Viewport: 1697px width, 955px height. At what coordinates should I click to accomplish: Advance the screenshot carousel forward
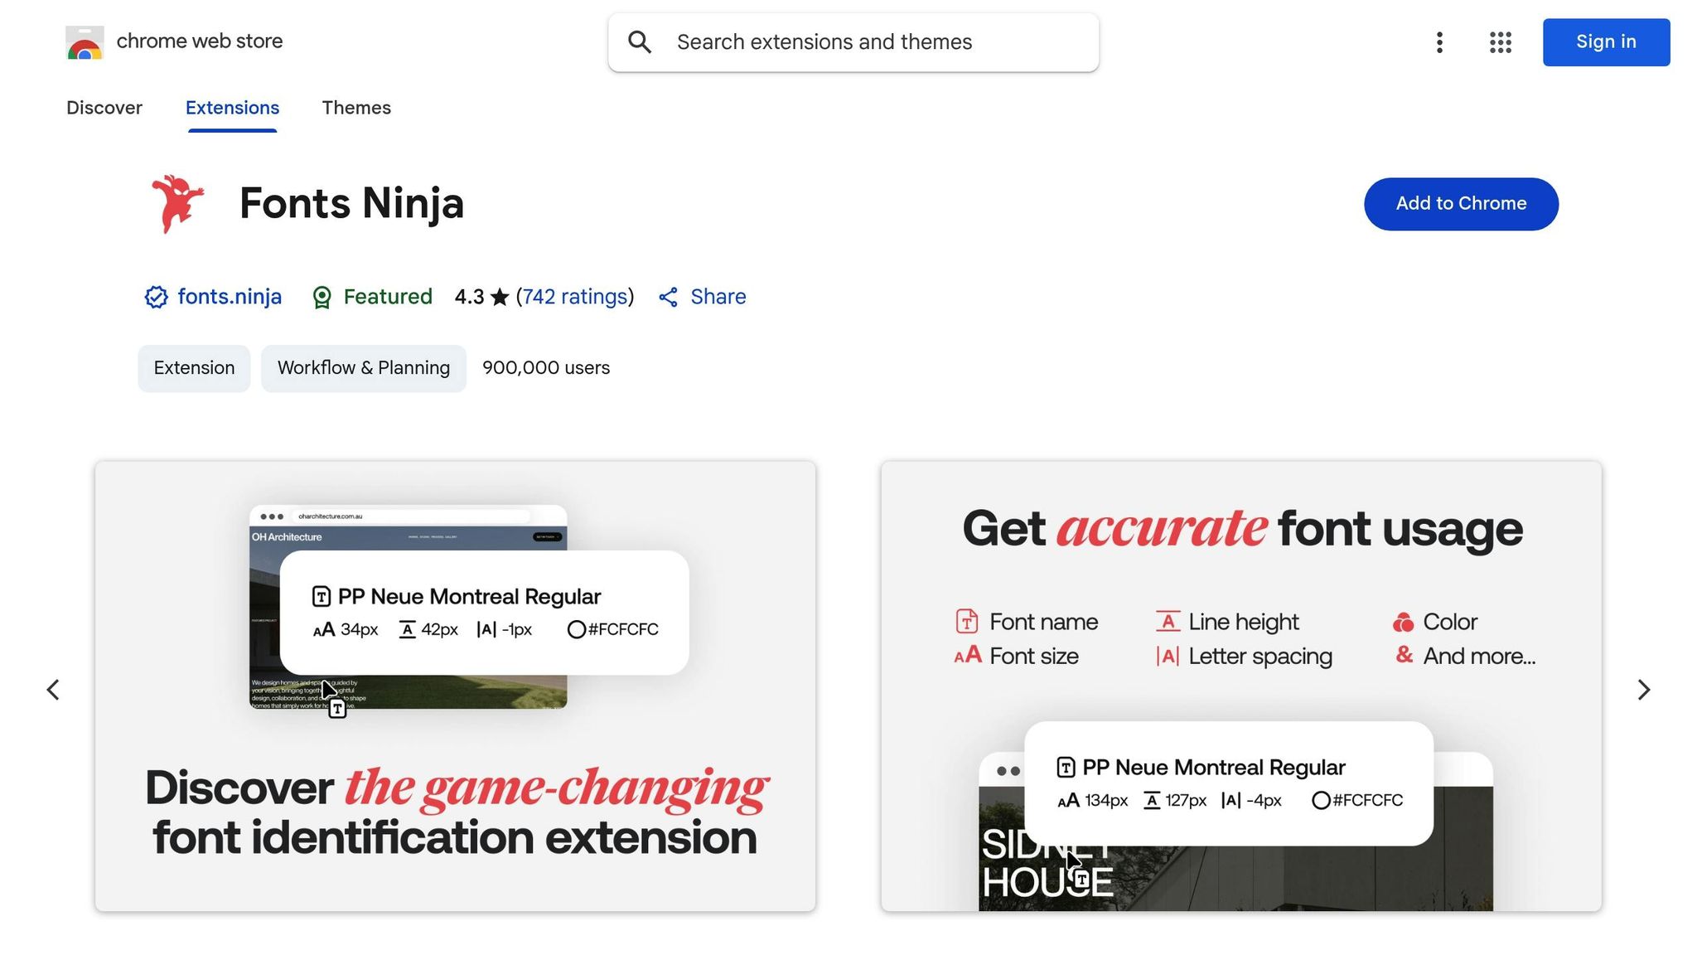point(1643,689)
